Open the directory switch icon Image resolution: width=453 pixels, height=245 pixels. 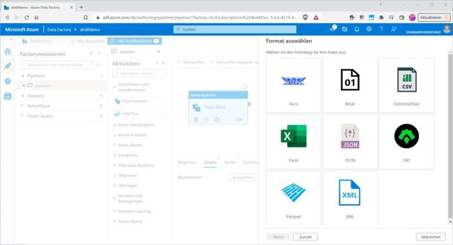tap(344, 29)
